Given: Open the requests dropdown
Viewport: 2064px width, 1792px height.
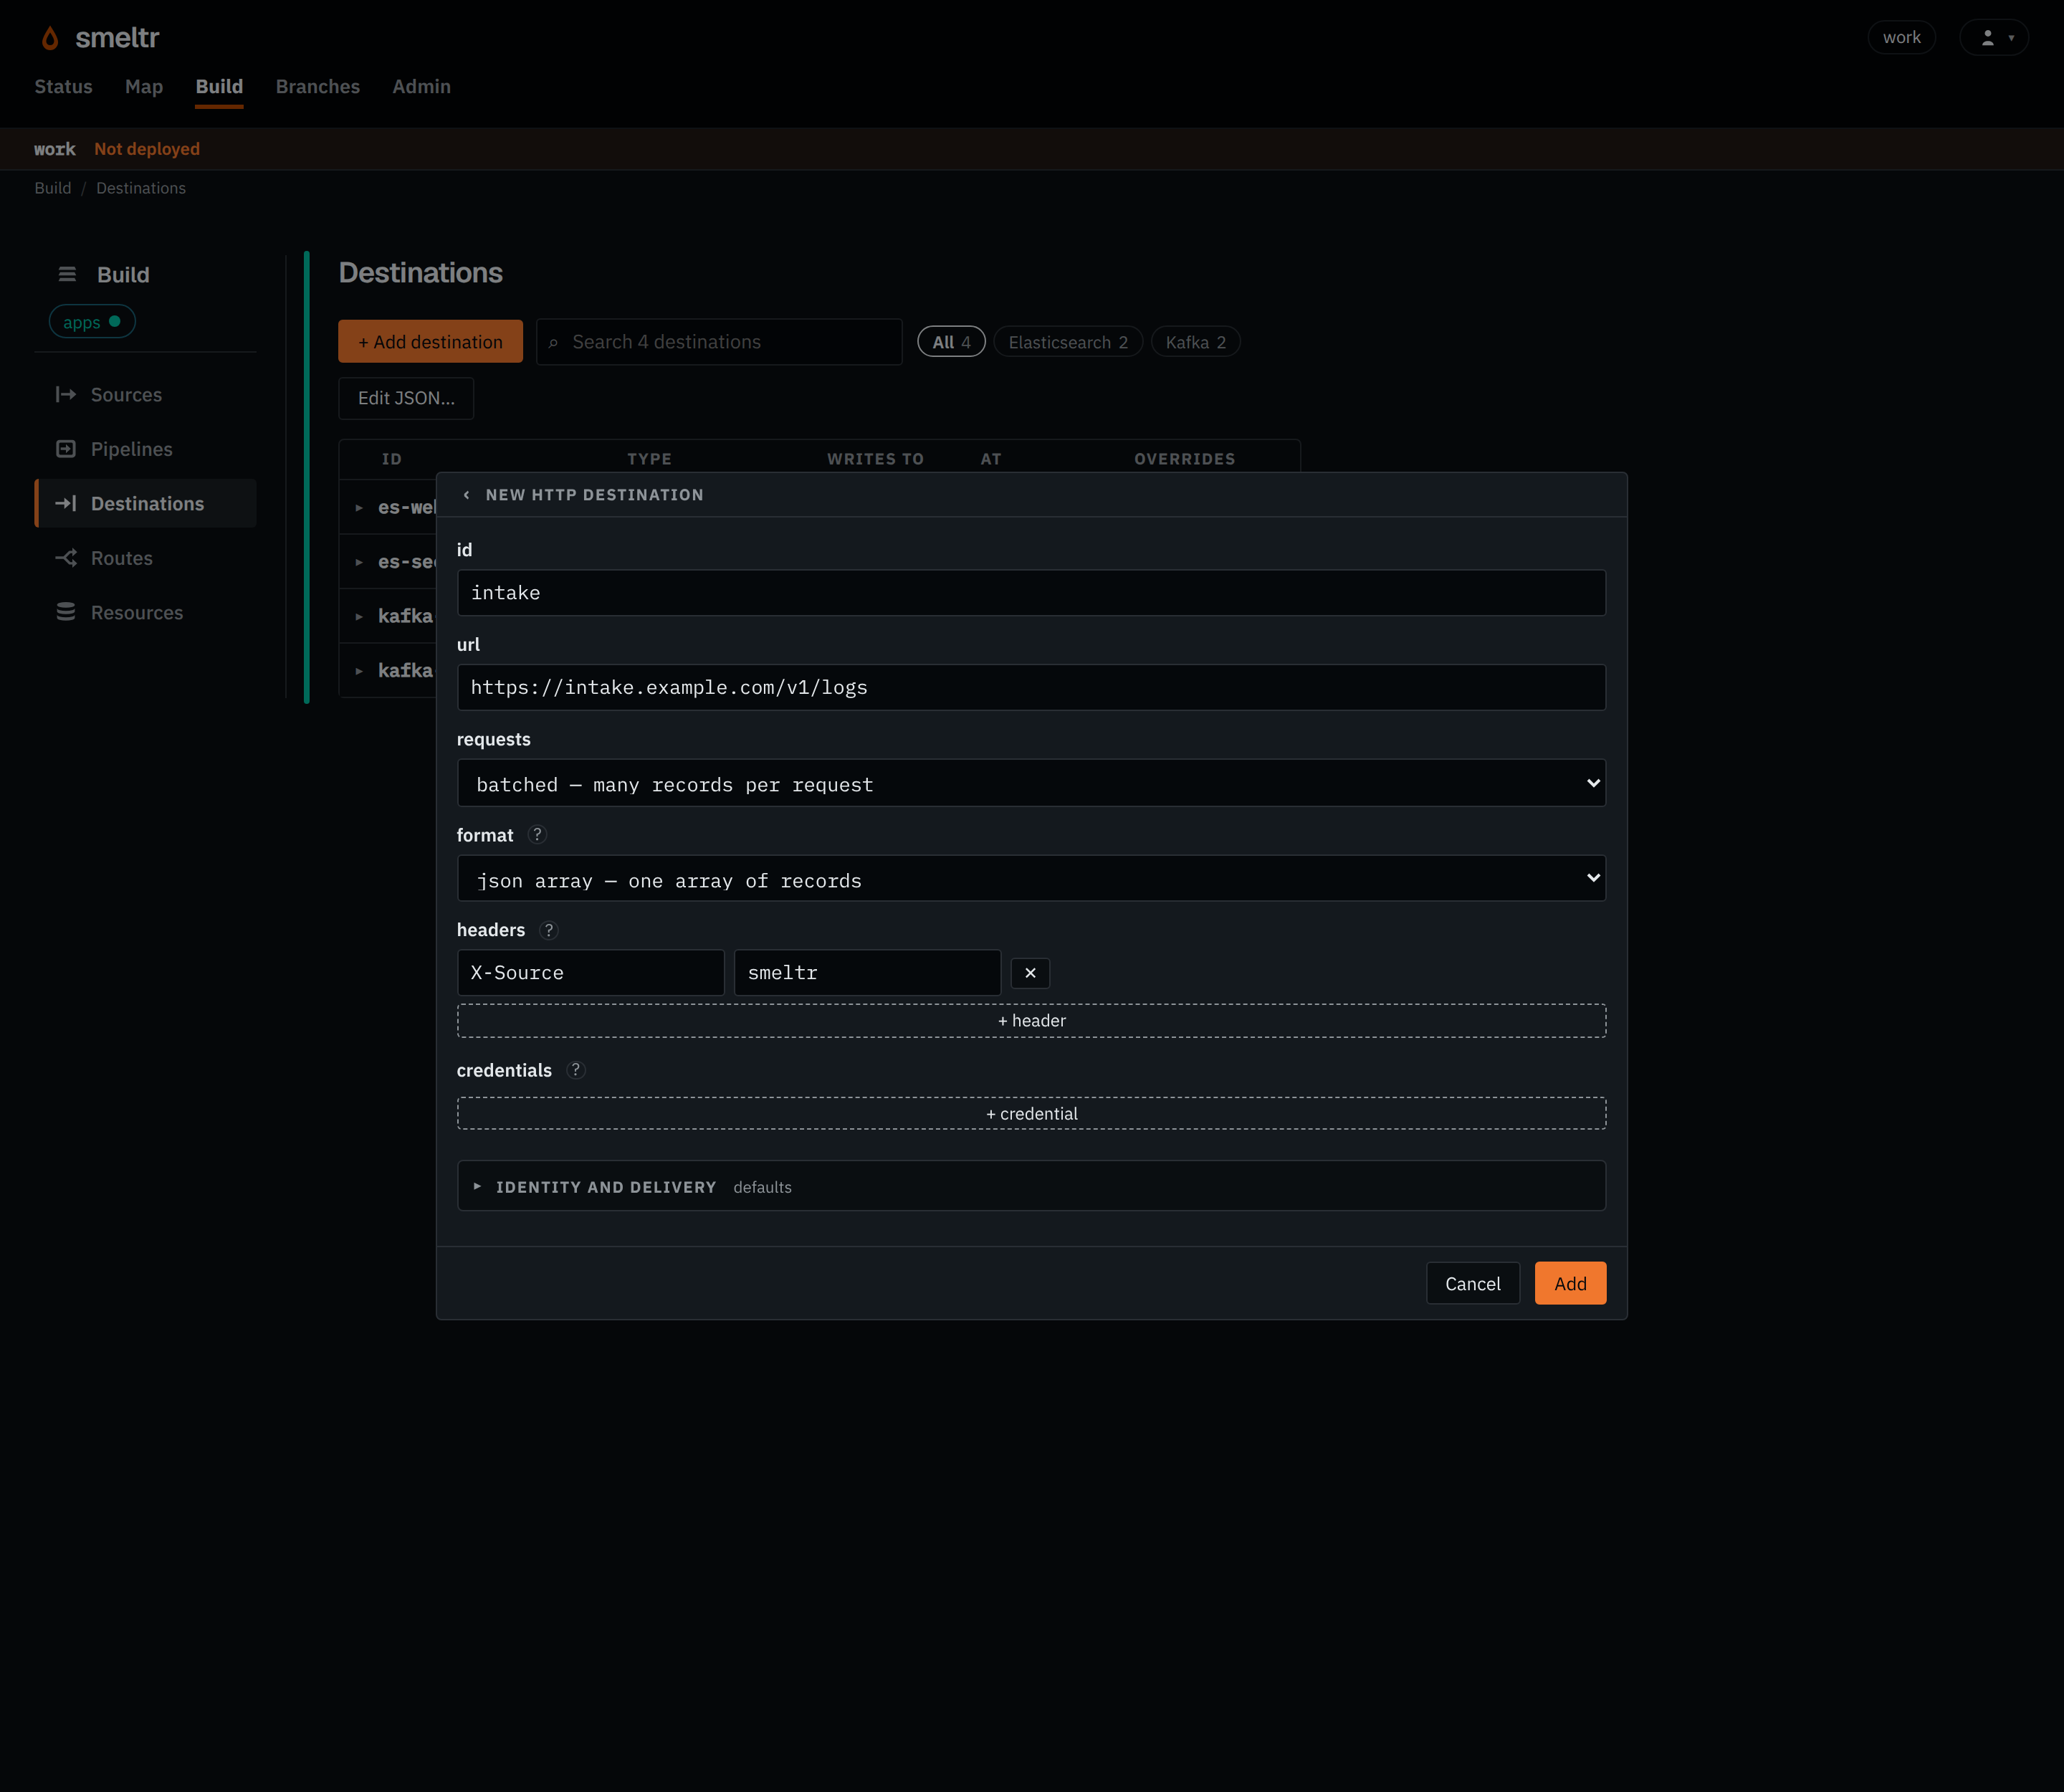Looking at the screenshot, I should tap(1031, 783).
